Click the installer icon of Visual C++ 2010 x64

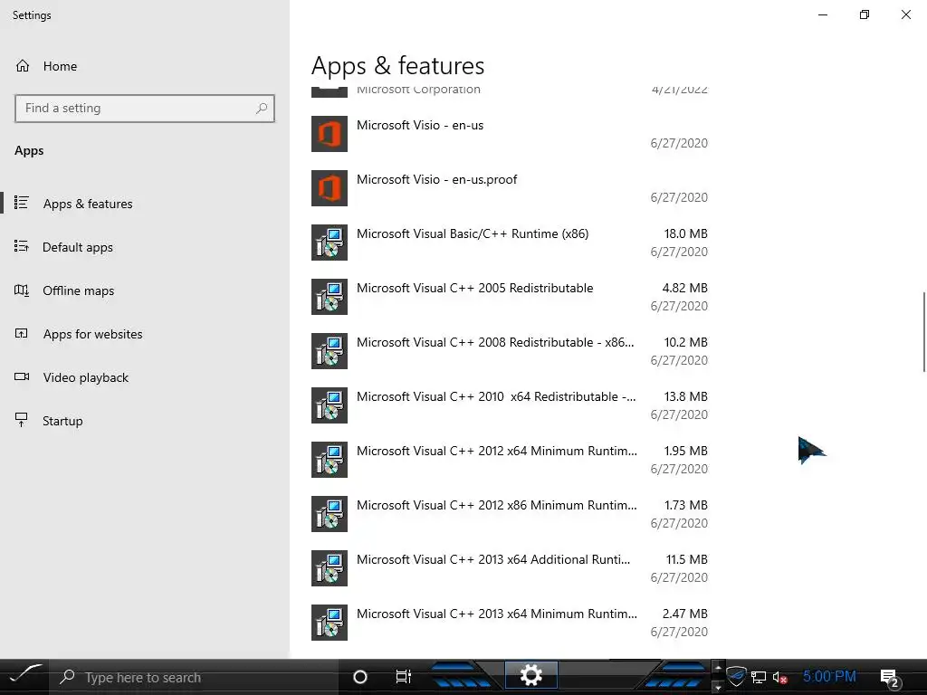[x=330, y=405]
